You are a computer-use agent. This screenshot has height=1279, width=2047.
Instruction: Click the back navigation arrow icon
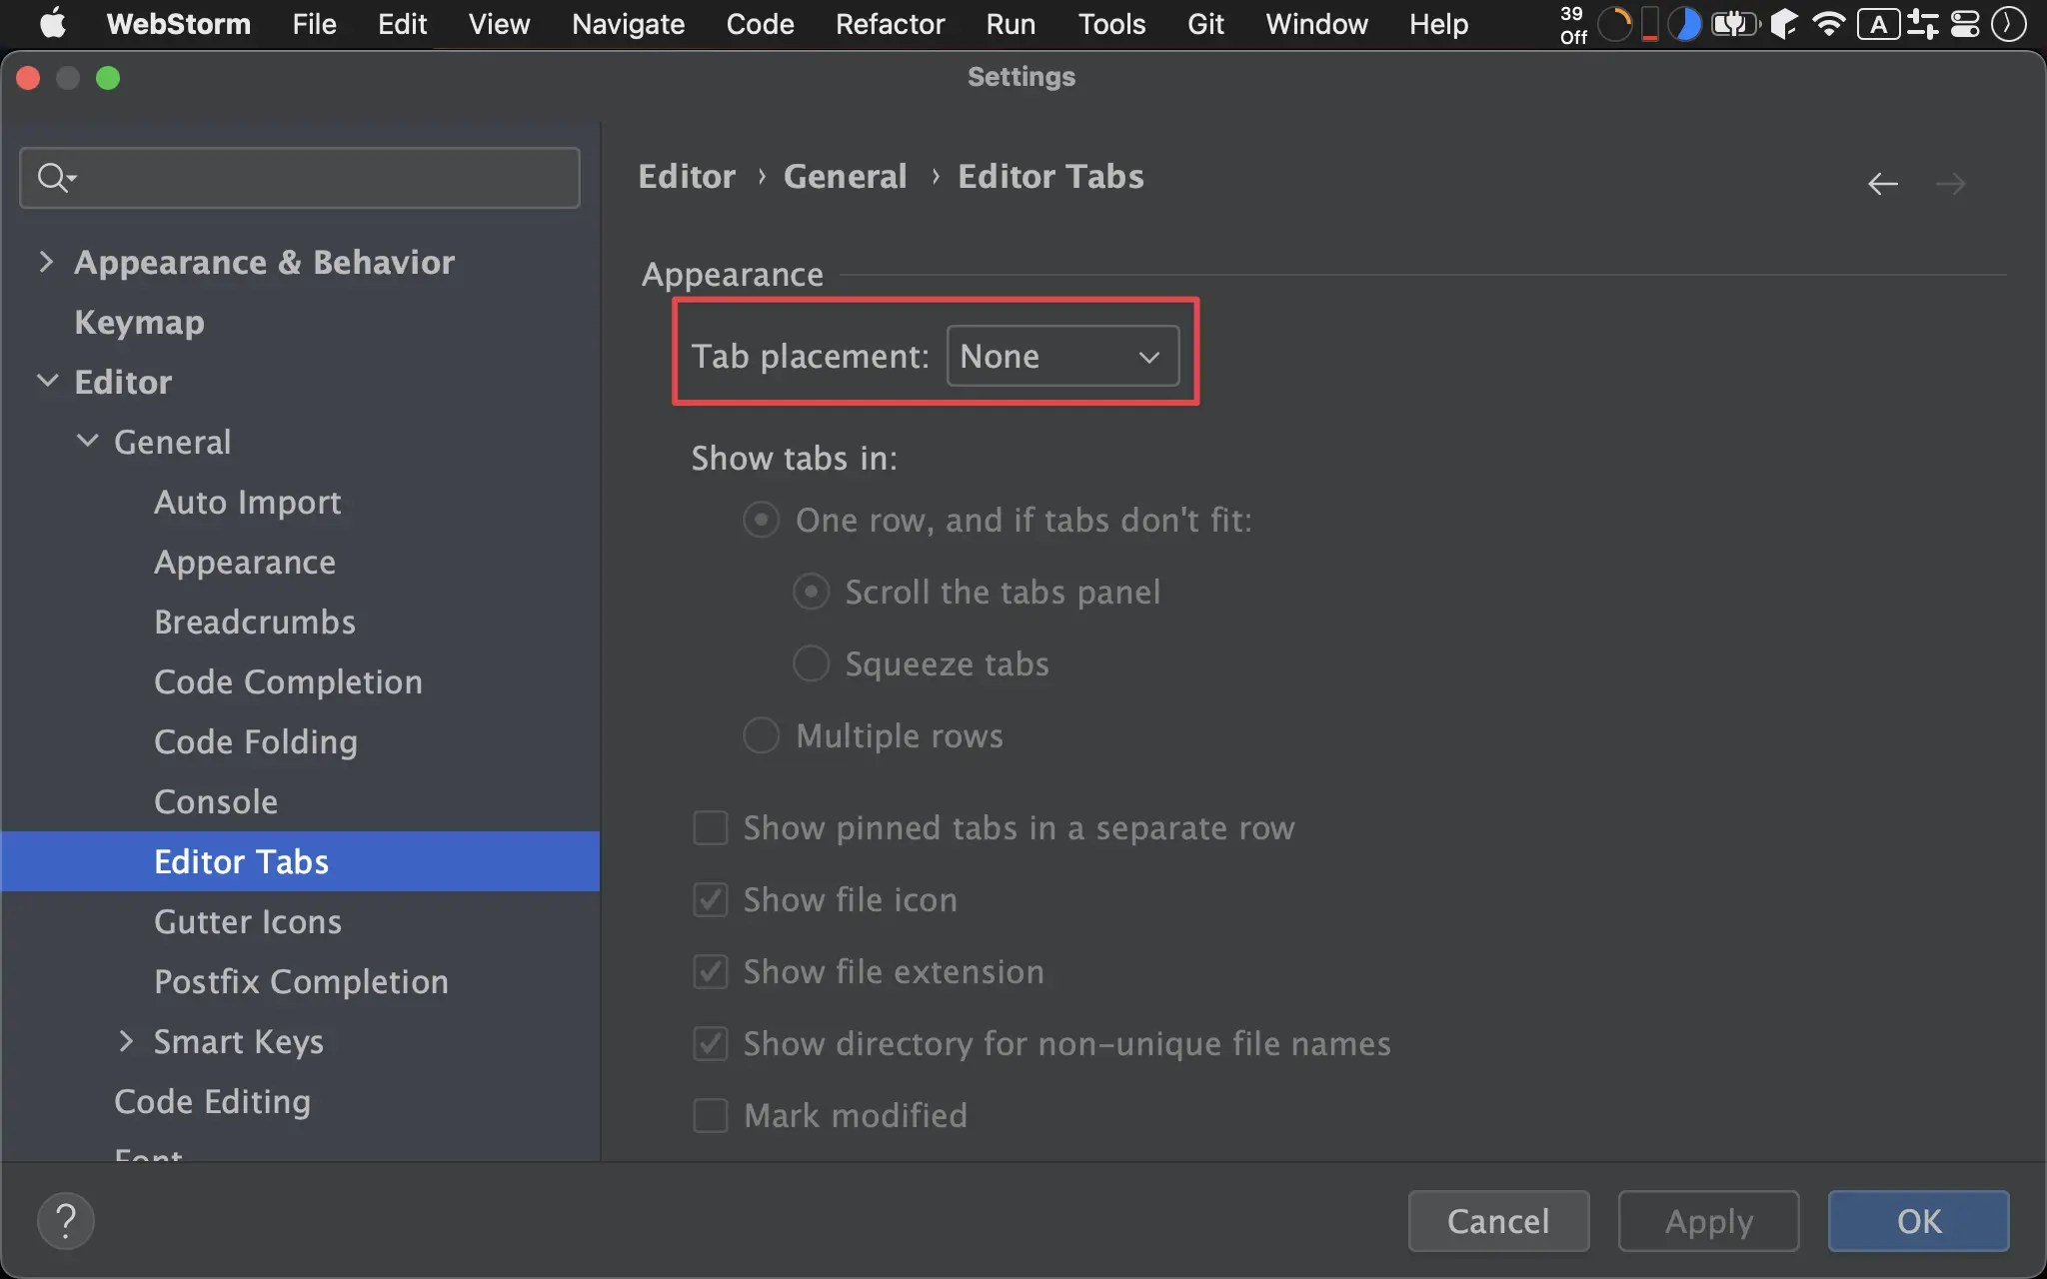pyautogui.click(x=1882, y=184)
